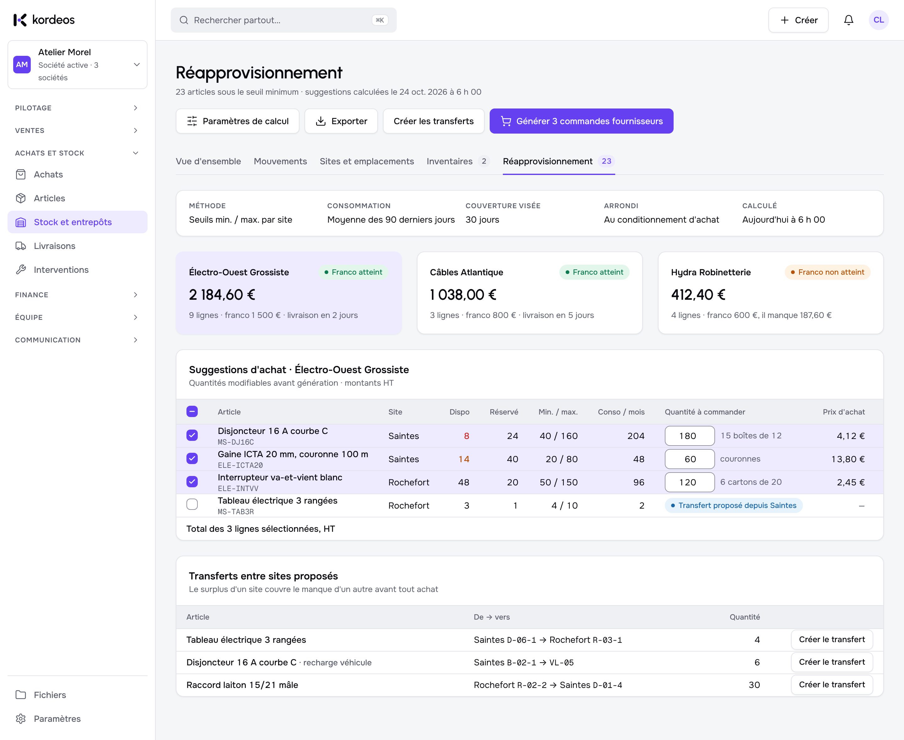Click the Achats shopping bag icon
Viewport: 904px width, 740px height.
coord(21,174)
